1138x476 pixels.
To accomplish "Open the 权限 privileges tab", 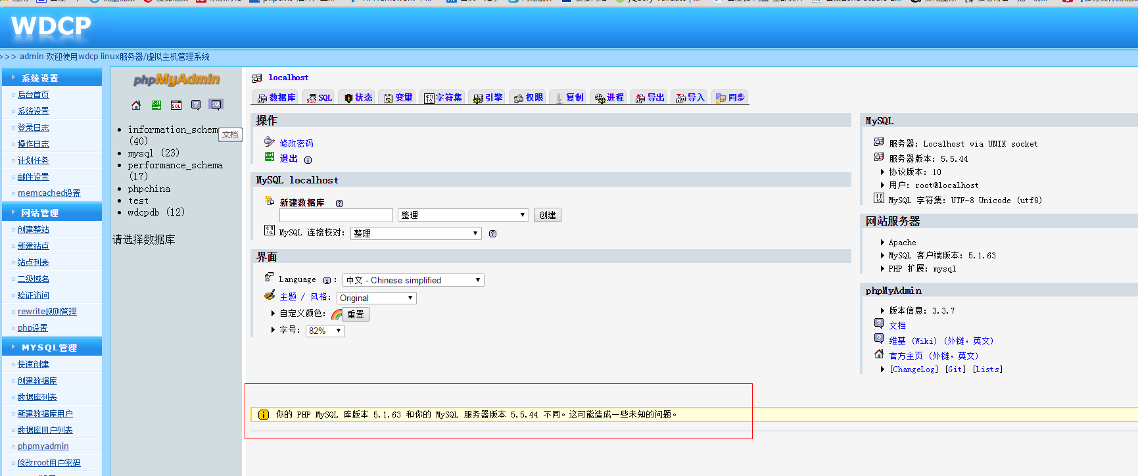I will click(x=529, y=98).
